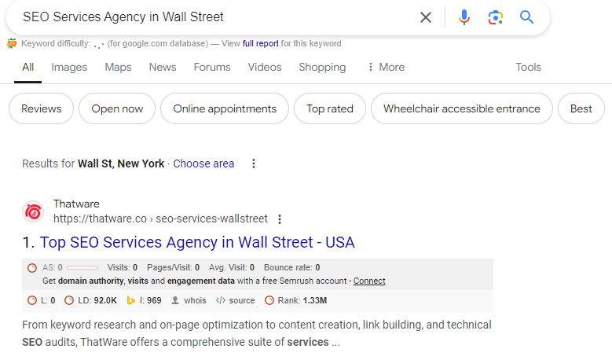Click the Bing index icon showing 969

point(130,300)
